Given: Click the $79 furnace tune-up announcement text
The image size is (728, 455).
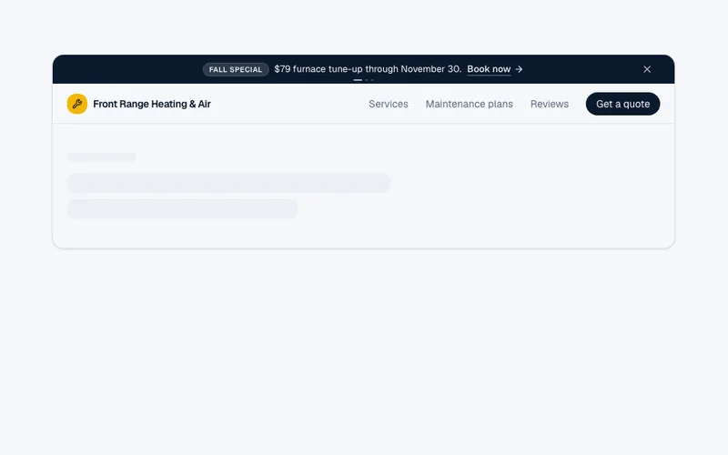Looking at the screenshot, I should coord(368,69).
